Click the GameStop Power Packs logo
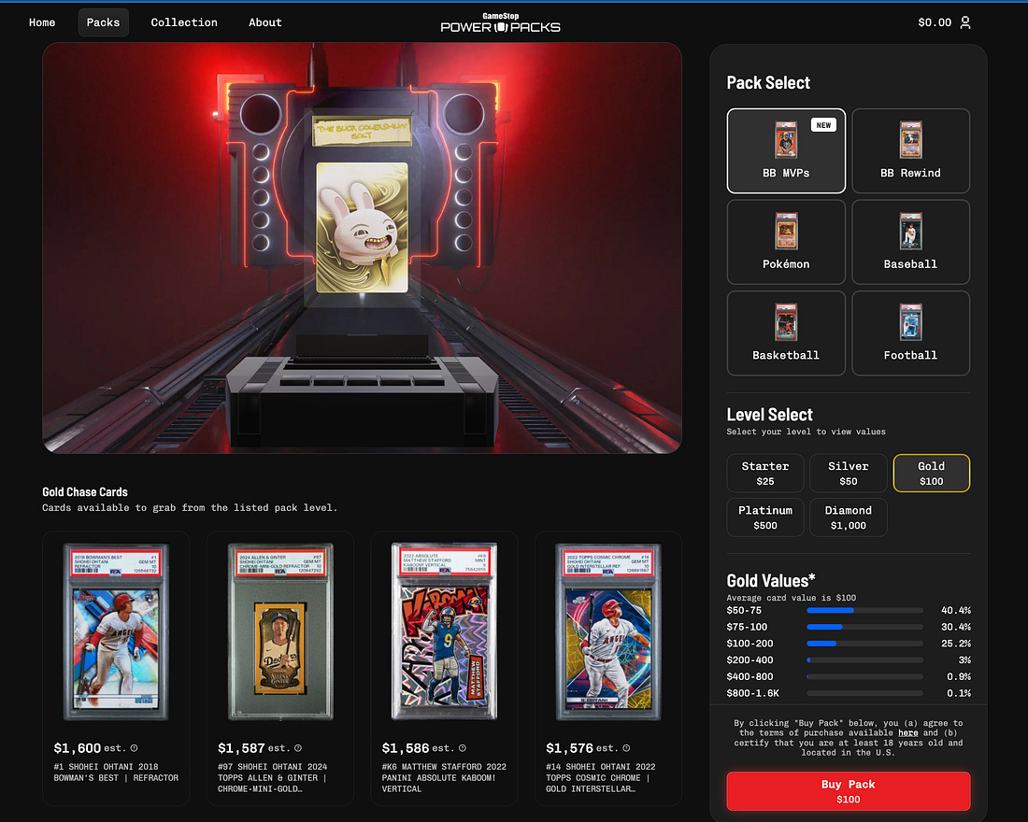The width and height of the screenshot is (1028, 822). tap(500, 23)
